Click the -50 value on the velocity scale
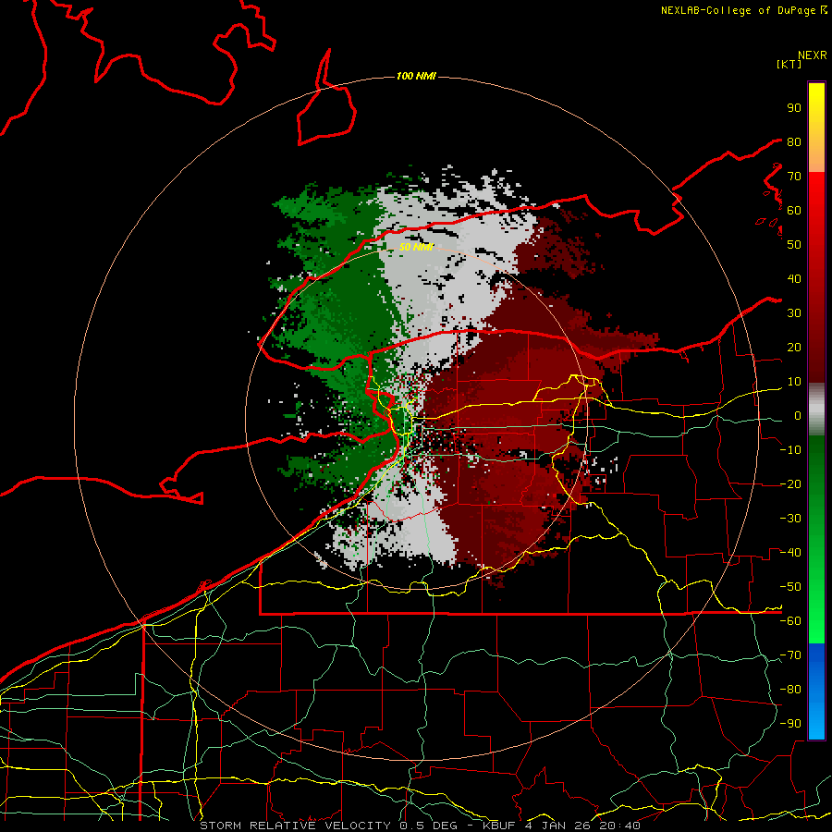Screen dimensions: 832x832 tap(790, 586)
